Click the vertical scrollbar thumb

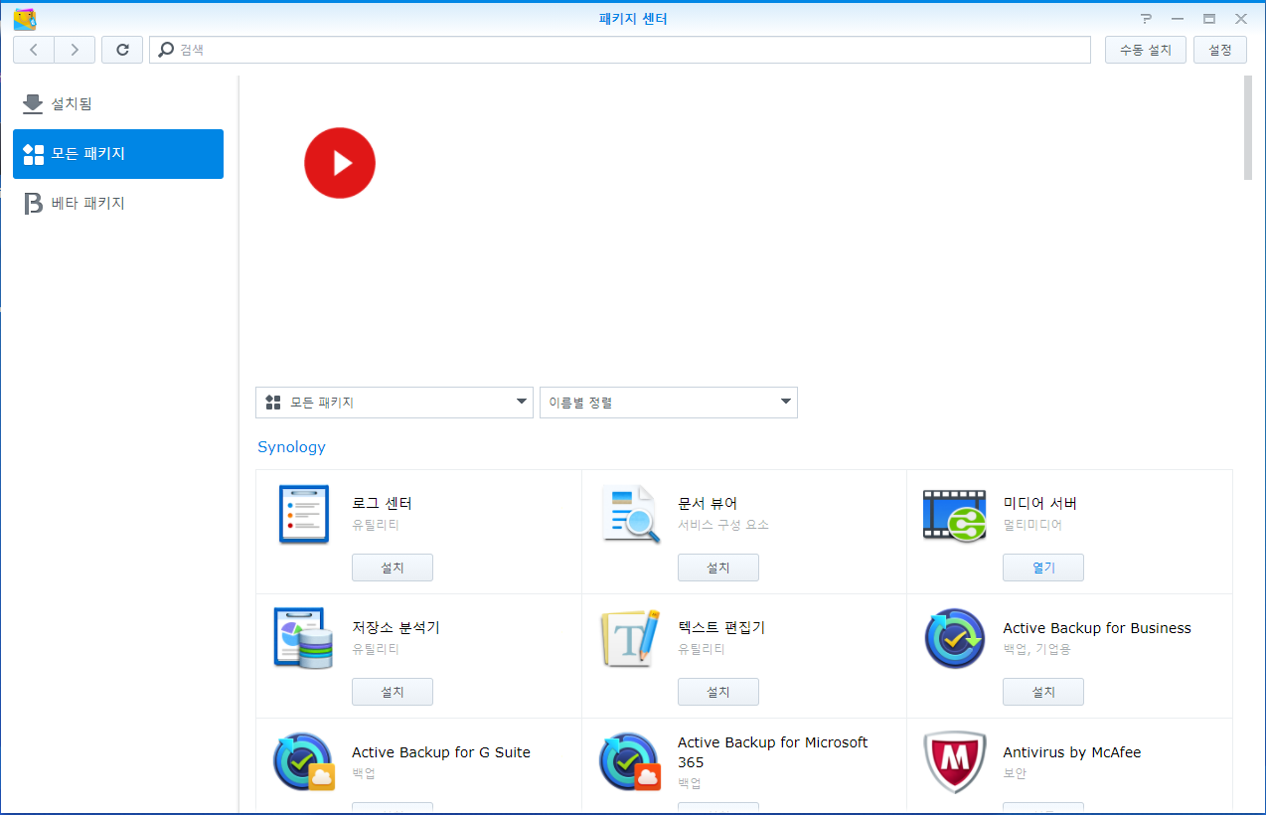click(x=1248, y=127)
